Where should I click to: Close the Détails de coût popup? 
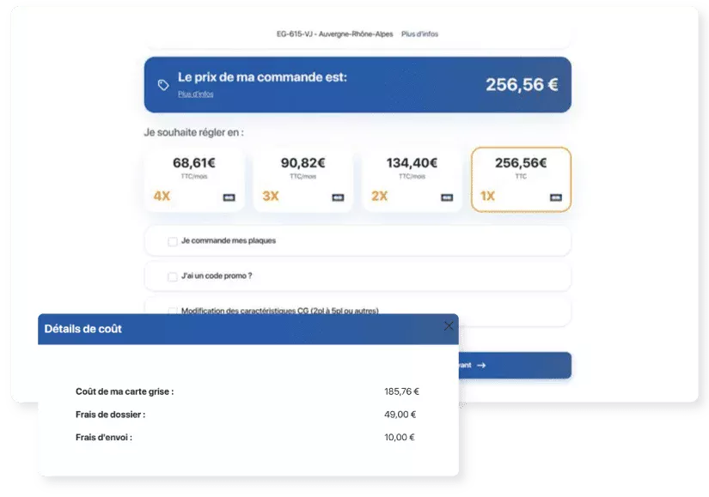449,326
